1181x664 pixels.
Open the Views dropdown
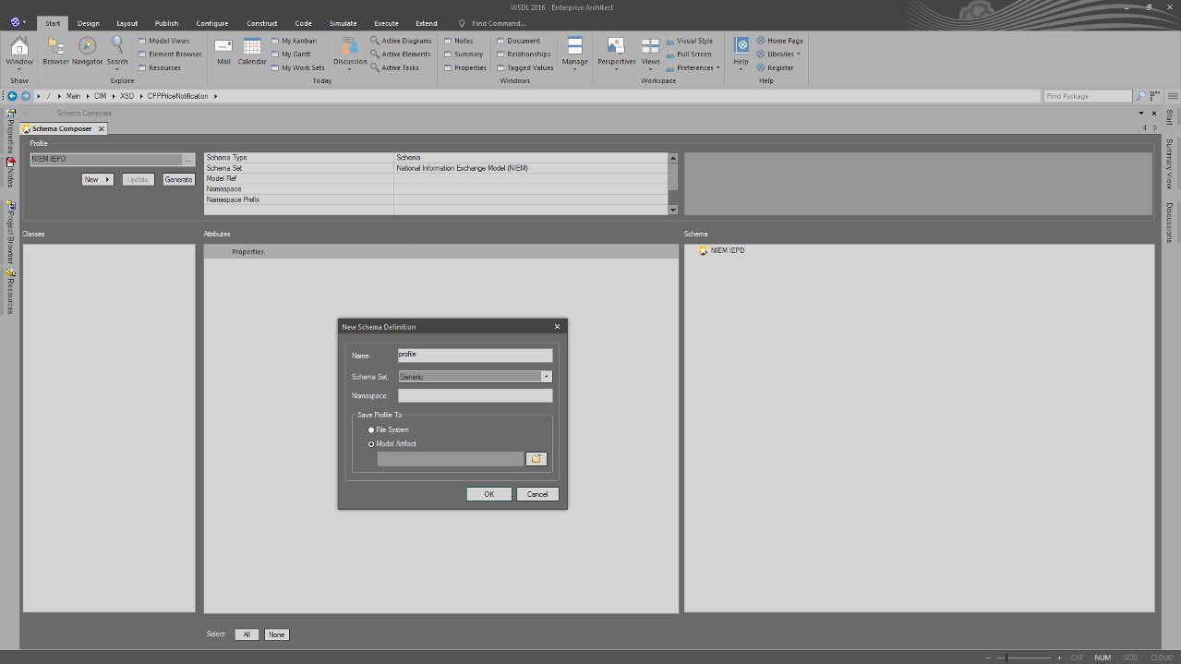(651, 54)
